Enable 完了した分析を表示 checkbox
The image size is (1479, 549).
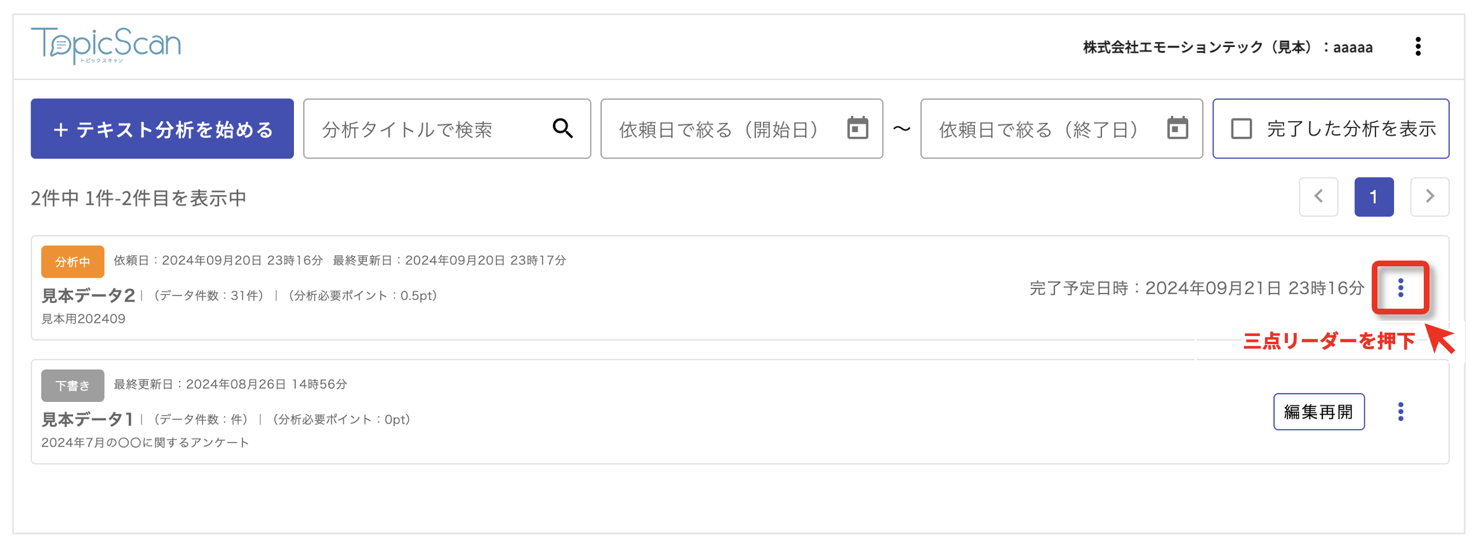point(1242,128)
